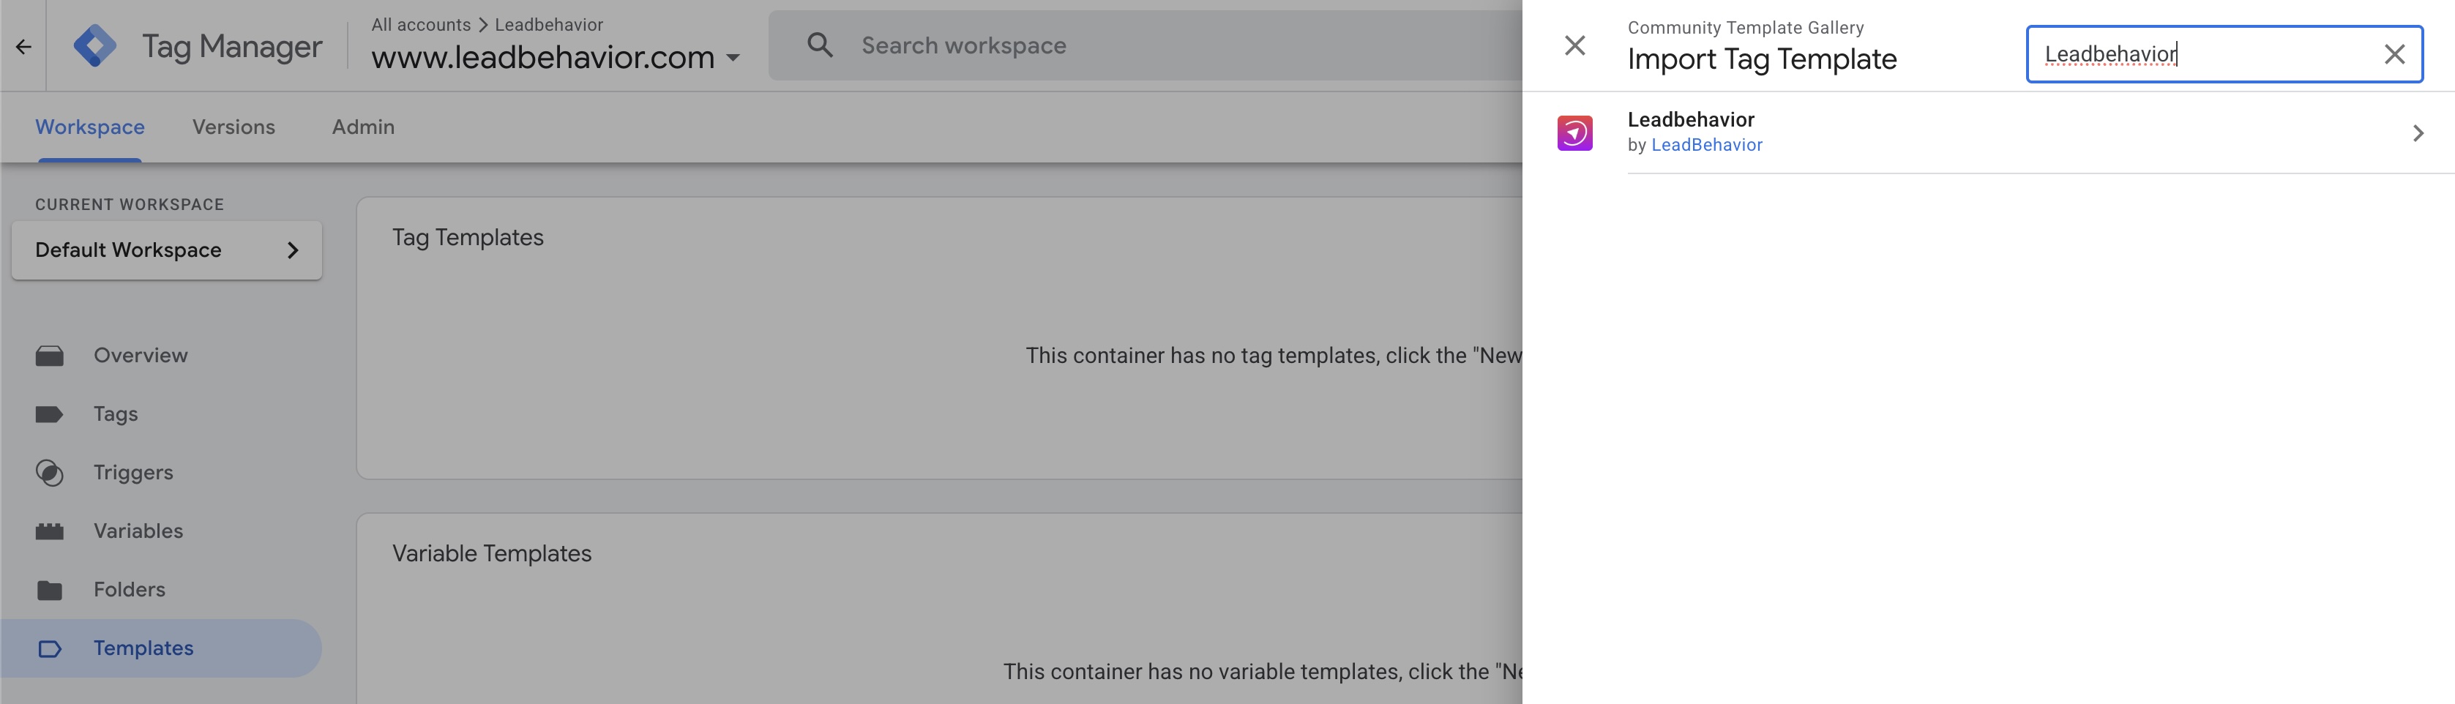This screenshot has width=2455, height=704.
Task: Open the Overview section
Action: pyautogui.click(x=140, y=356)
